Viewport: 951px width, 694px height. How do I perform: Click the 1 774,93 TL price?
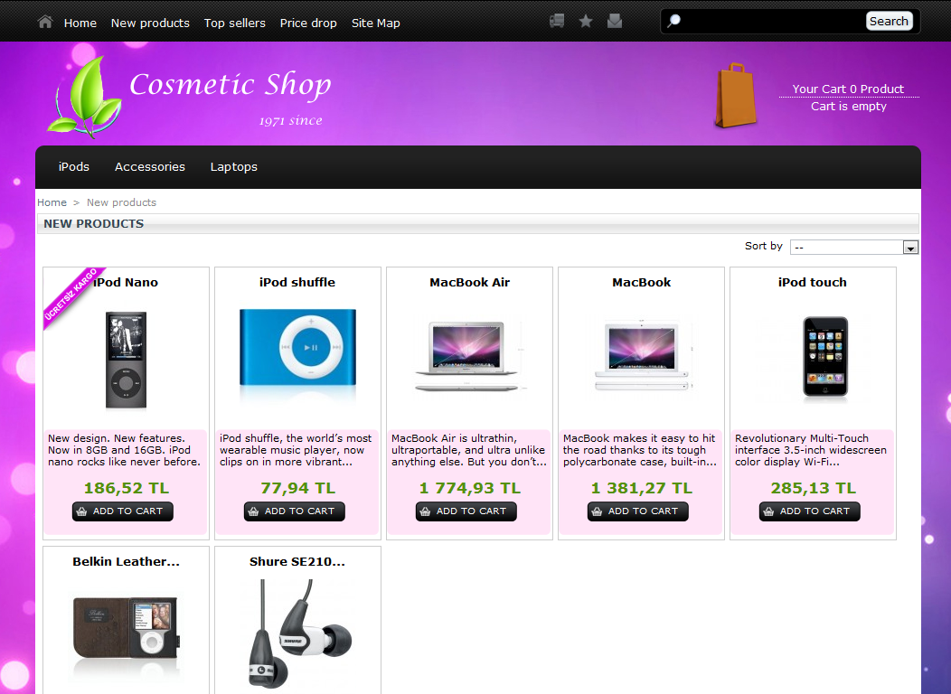(x=469, y=489)
